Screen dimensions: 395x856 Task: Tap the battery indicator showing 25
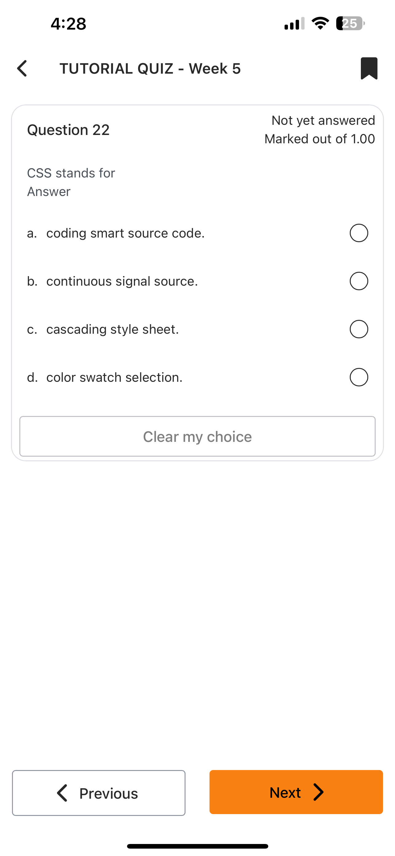pos(349,23)
